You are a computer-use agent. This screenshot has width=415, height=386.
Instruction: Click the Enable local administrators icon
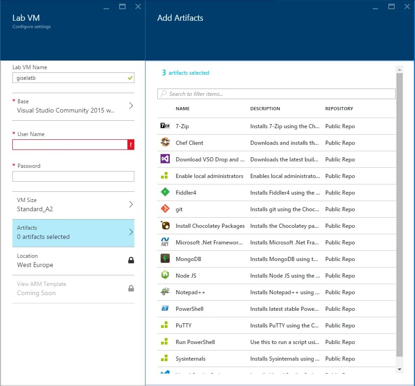coord(164,175)
